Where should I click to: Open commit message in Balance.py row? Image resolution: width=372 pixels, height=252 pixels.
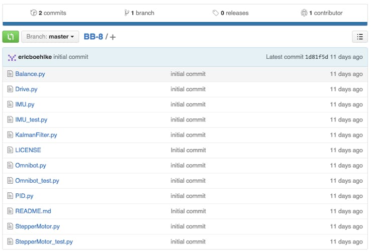tap(188, 74)
